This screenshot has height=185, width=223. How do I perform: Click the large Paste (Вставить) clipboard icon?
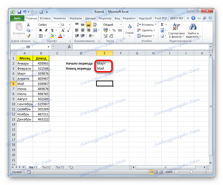coord(19,27)
